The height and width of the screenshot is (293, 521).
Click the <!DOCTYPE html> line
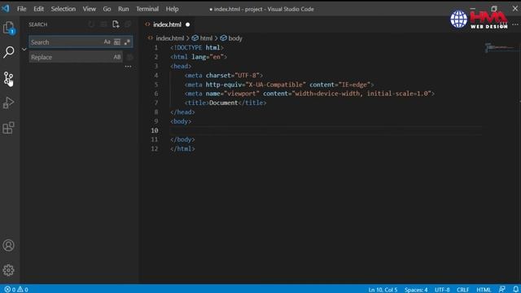click(197, 48)
